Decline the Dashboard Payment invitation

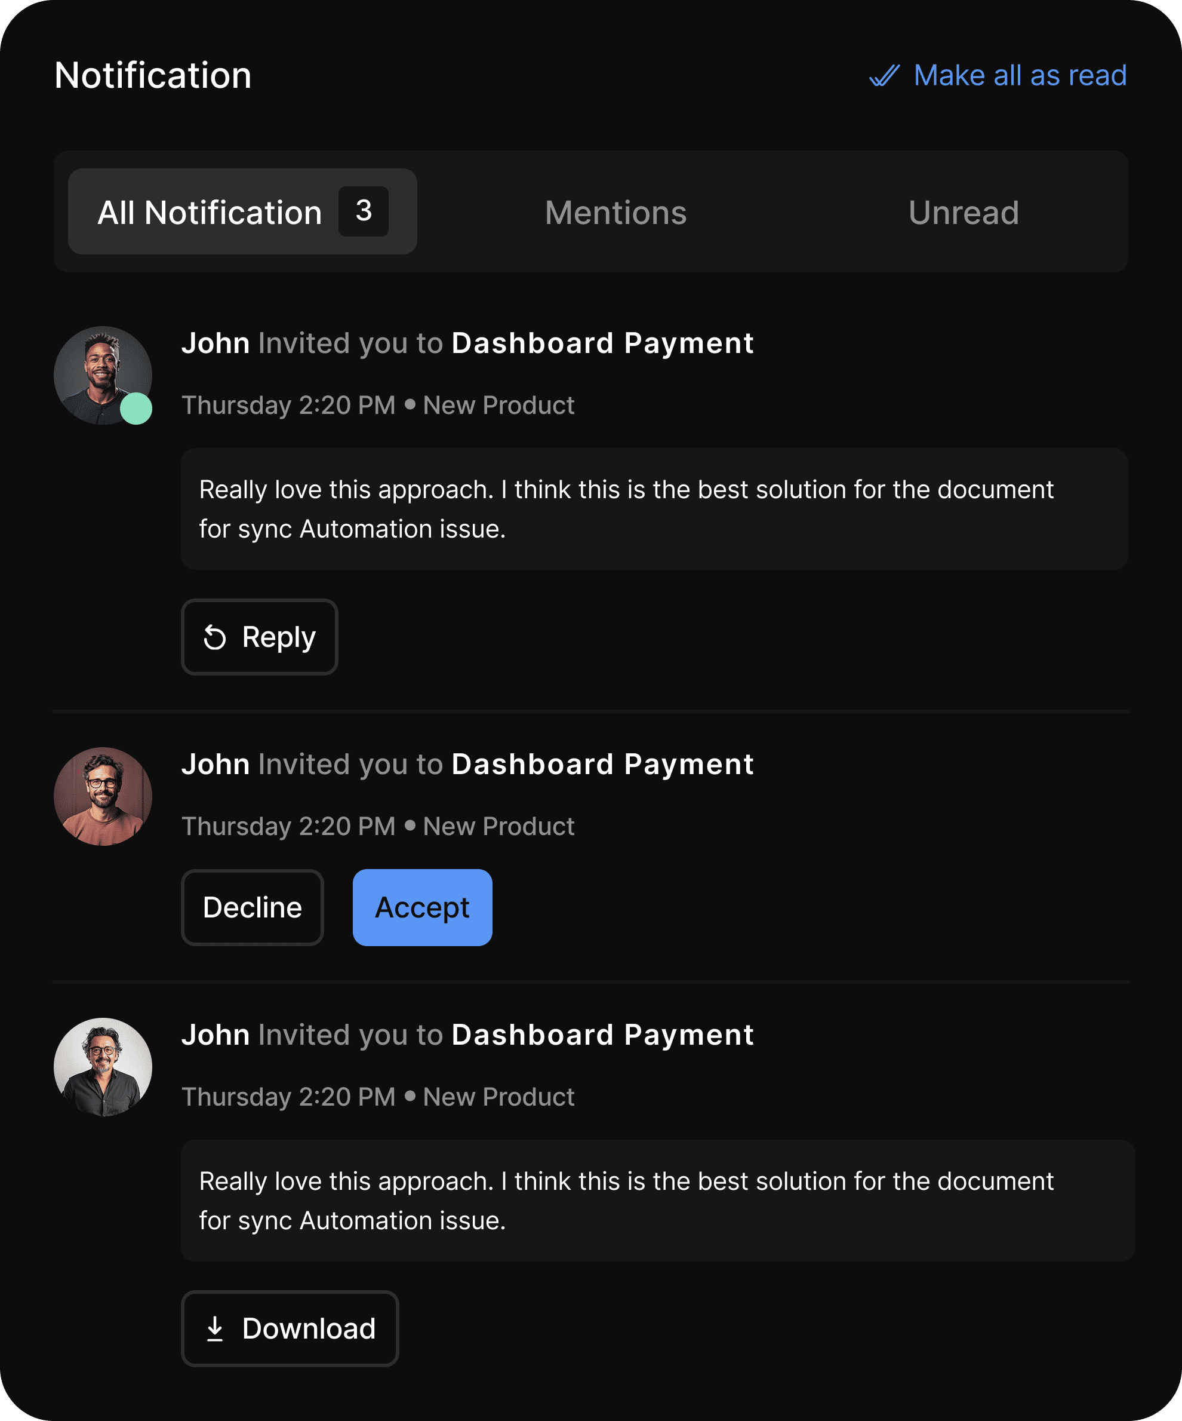pyautogui.click(x=253, y=907)
